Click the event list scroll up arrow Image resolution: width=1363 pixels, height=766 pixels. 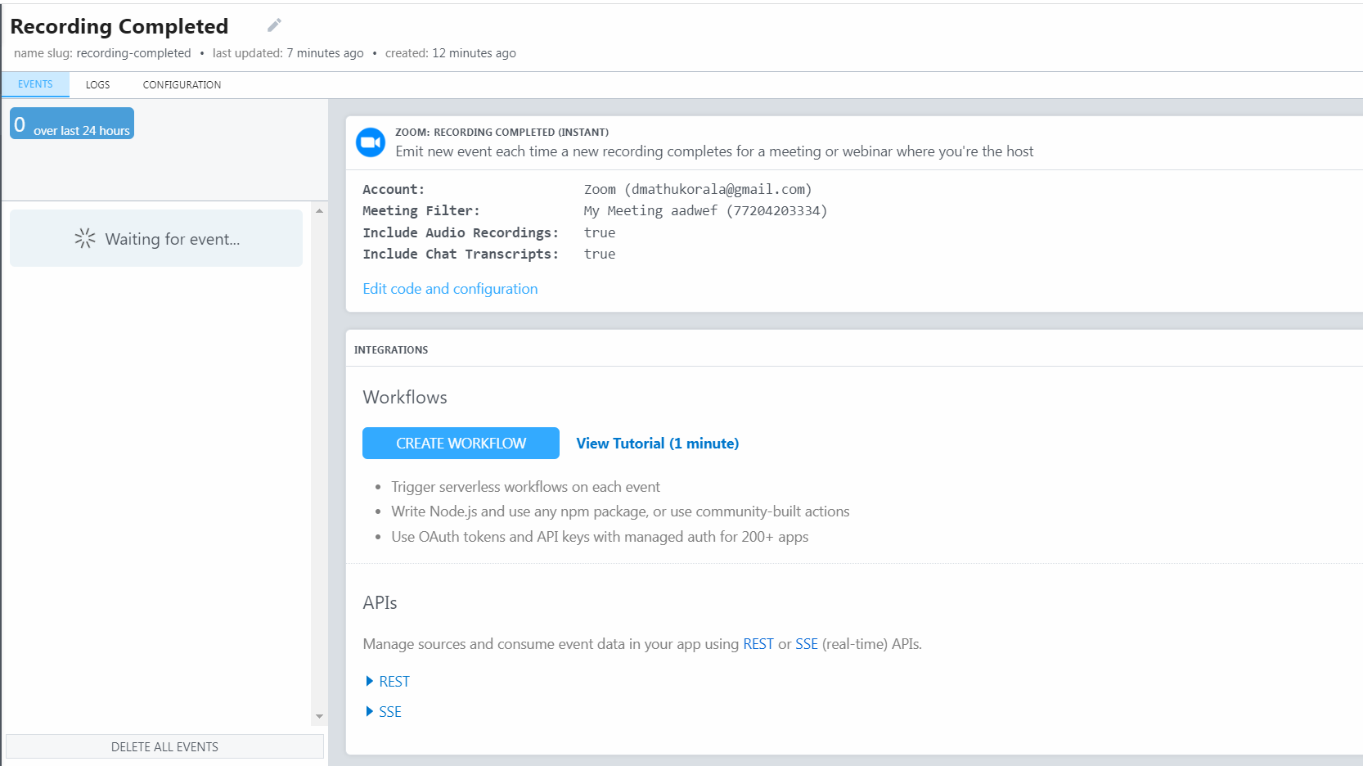tap(319, 211)
